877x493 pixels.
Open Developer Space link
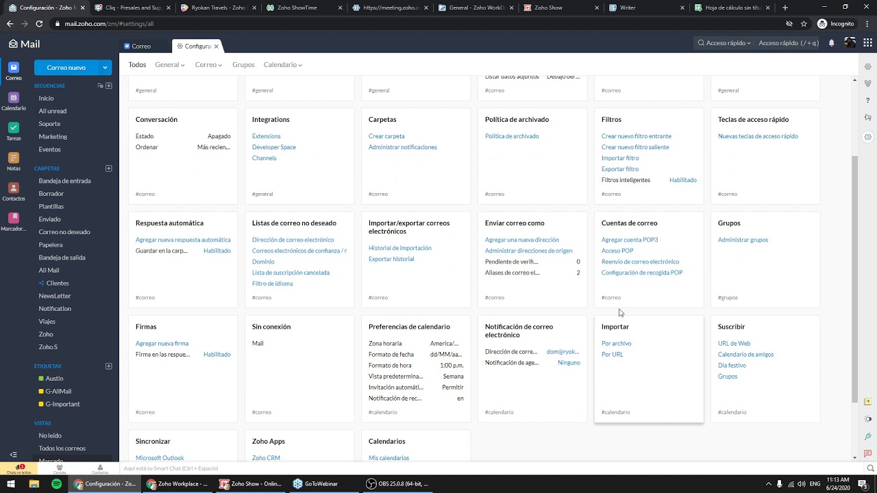coord(273,147)
